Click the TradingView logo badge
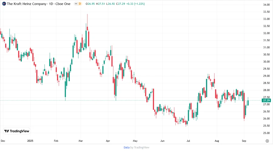The width and height of the screenshot is (273, 151). tap(17, 131)
